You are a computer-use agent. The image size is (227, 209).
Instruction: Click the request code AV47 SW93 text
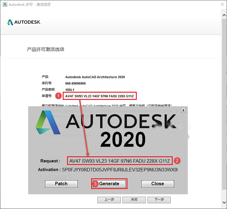click(99, 96)
